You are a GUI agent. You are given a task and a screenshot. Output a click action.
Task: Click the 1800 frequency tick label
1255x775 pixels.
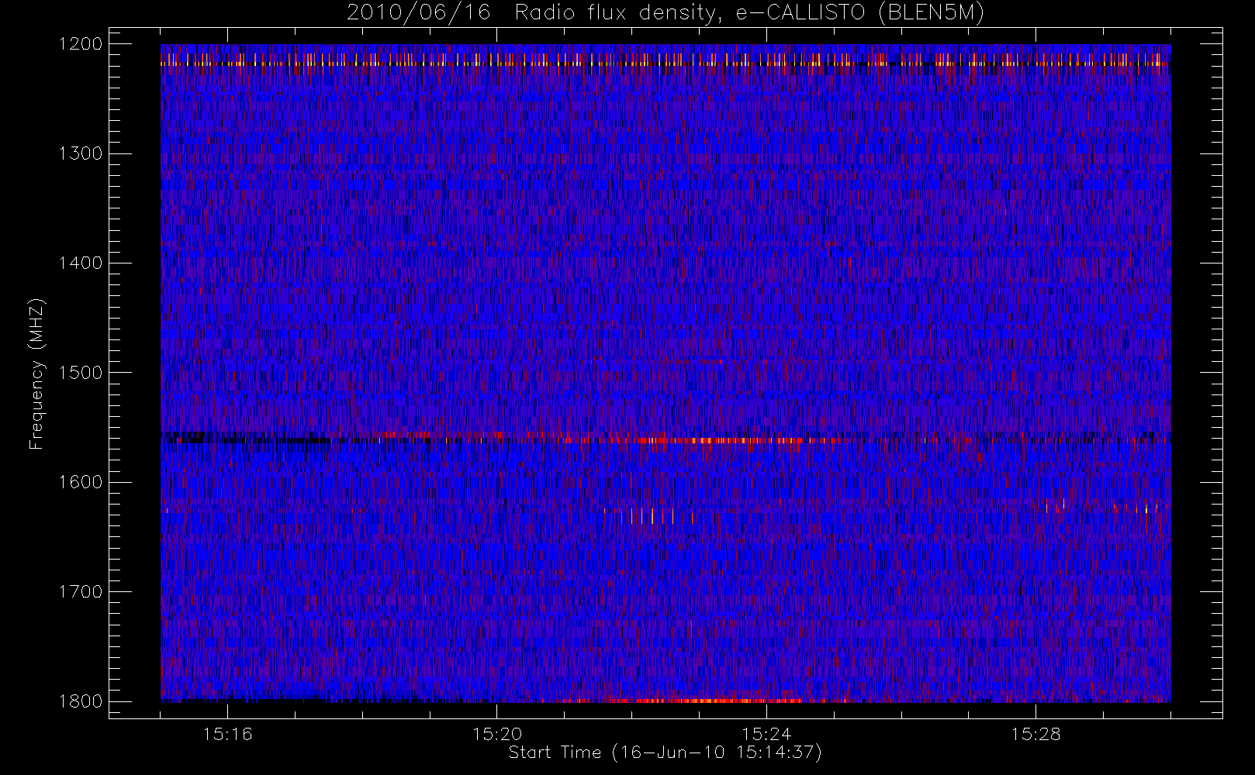81,701
